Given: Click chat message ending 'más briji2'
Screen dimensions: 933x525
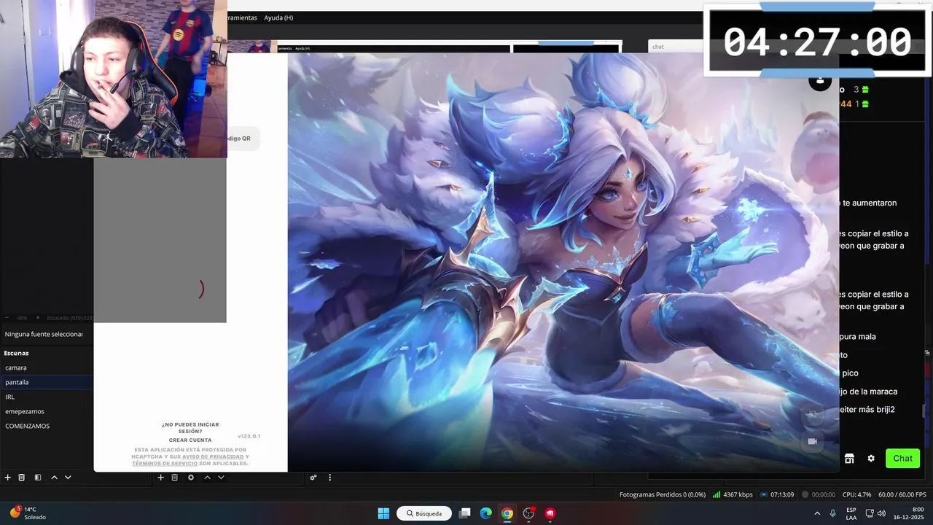Looking at the screenshot, I should tap(867, 410).
